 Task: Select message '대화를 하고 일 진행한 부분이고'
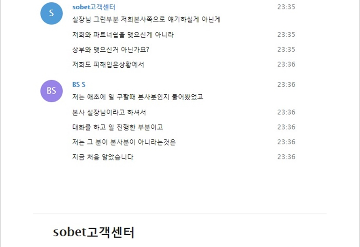(117, 127)
